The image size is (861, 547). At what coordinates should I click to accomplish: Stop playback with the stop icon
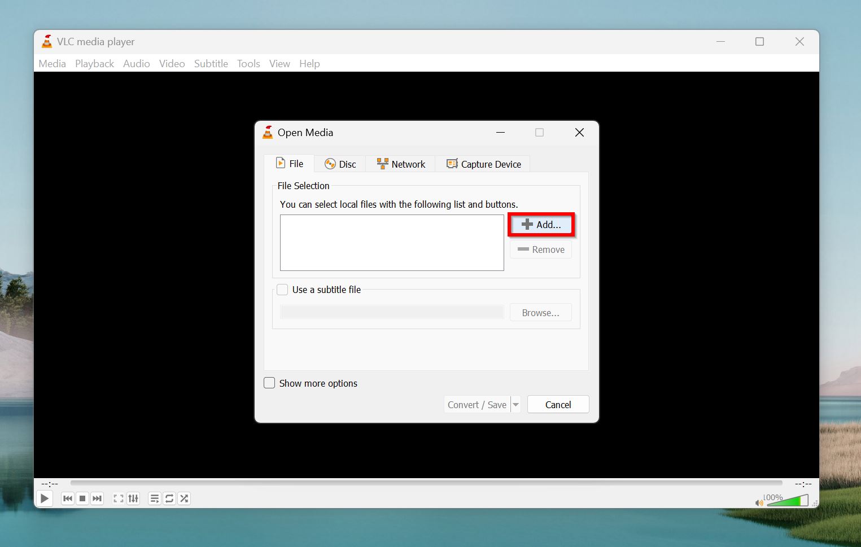(82, 498)
